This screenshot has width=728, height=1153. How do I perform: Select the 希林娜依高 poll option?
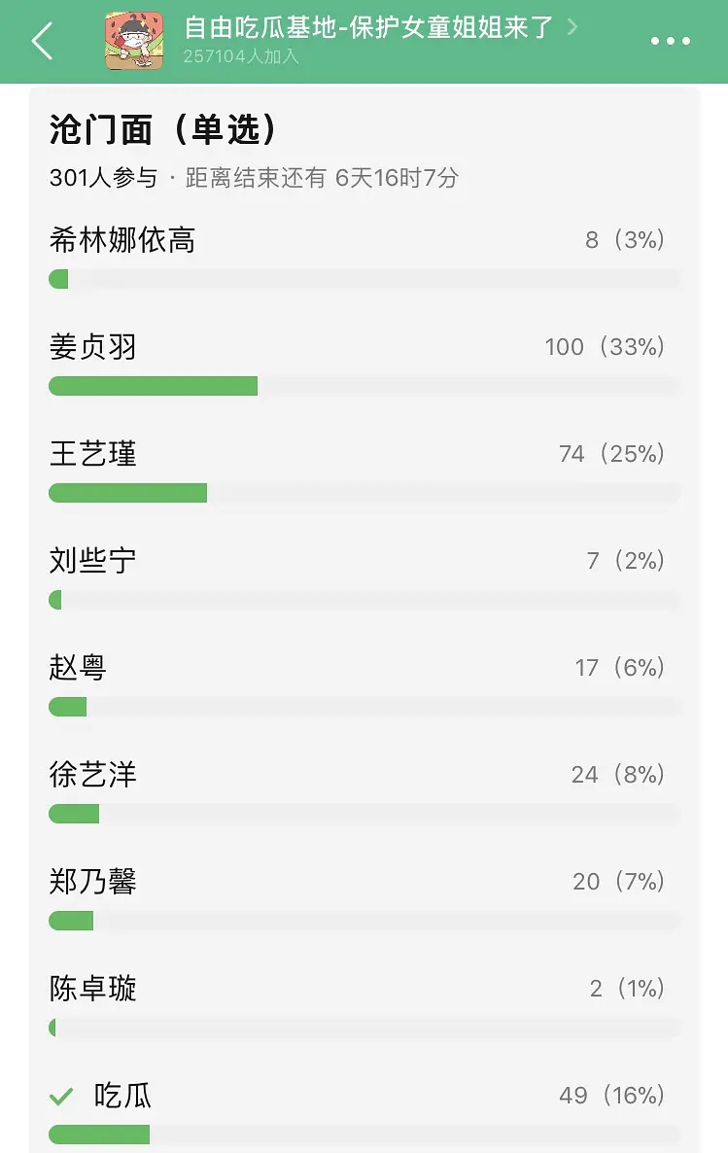pos(364,258)
